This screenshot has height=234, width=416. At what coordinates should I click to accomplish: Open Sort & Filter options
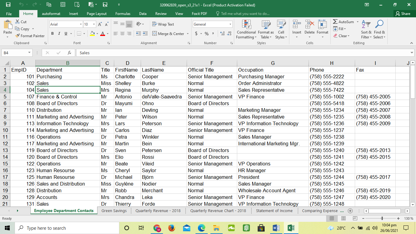pyautogui.click(x=366, y=30)
